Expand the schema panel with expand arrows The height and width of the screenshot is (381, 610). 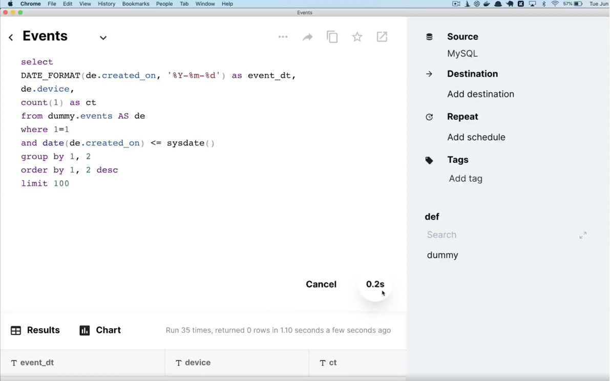[583, 235]
